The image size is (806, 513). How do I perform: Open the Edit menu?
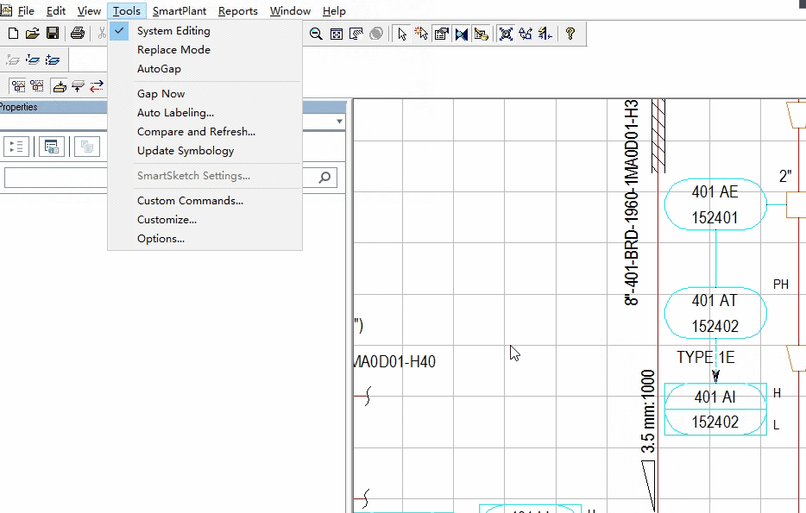(x=56, y=11)
